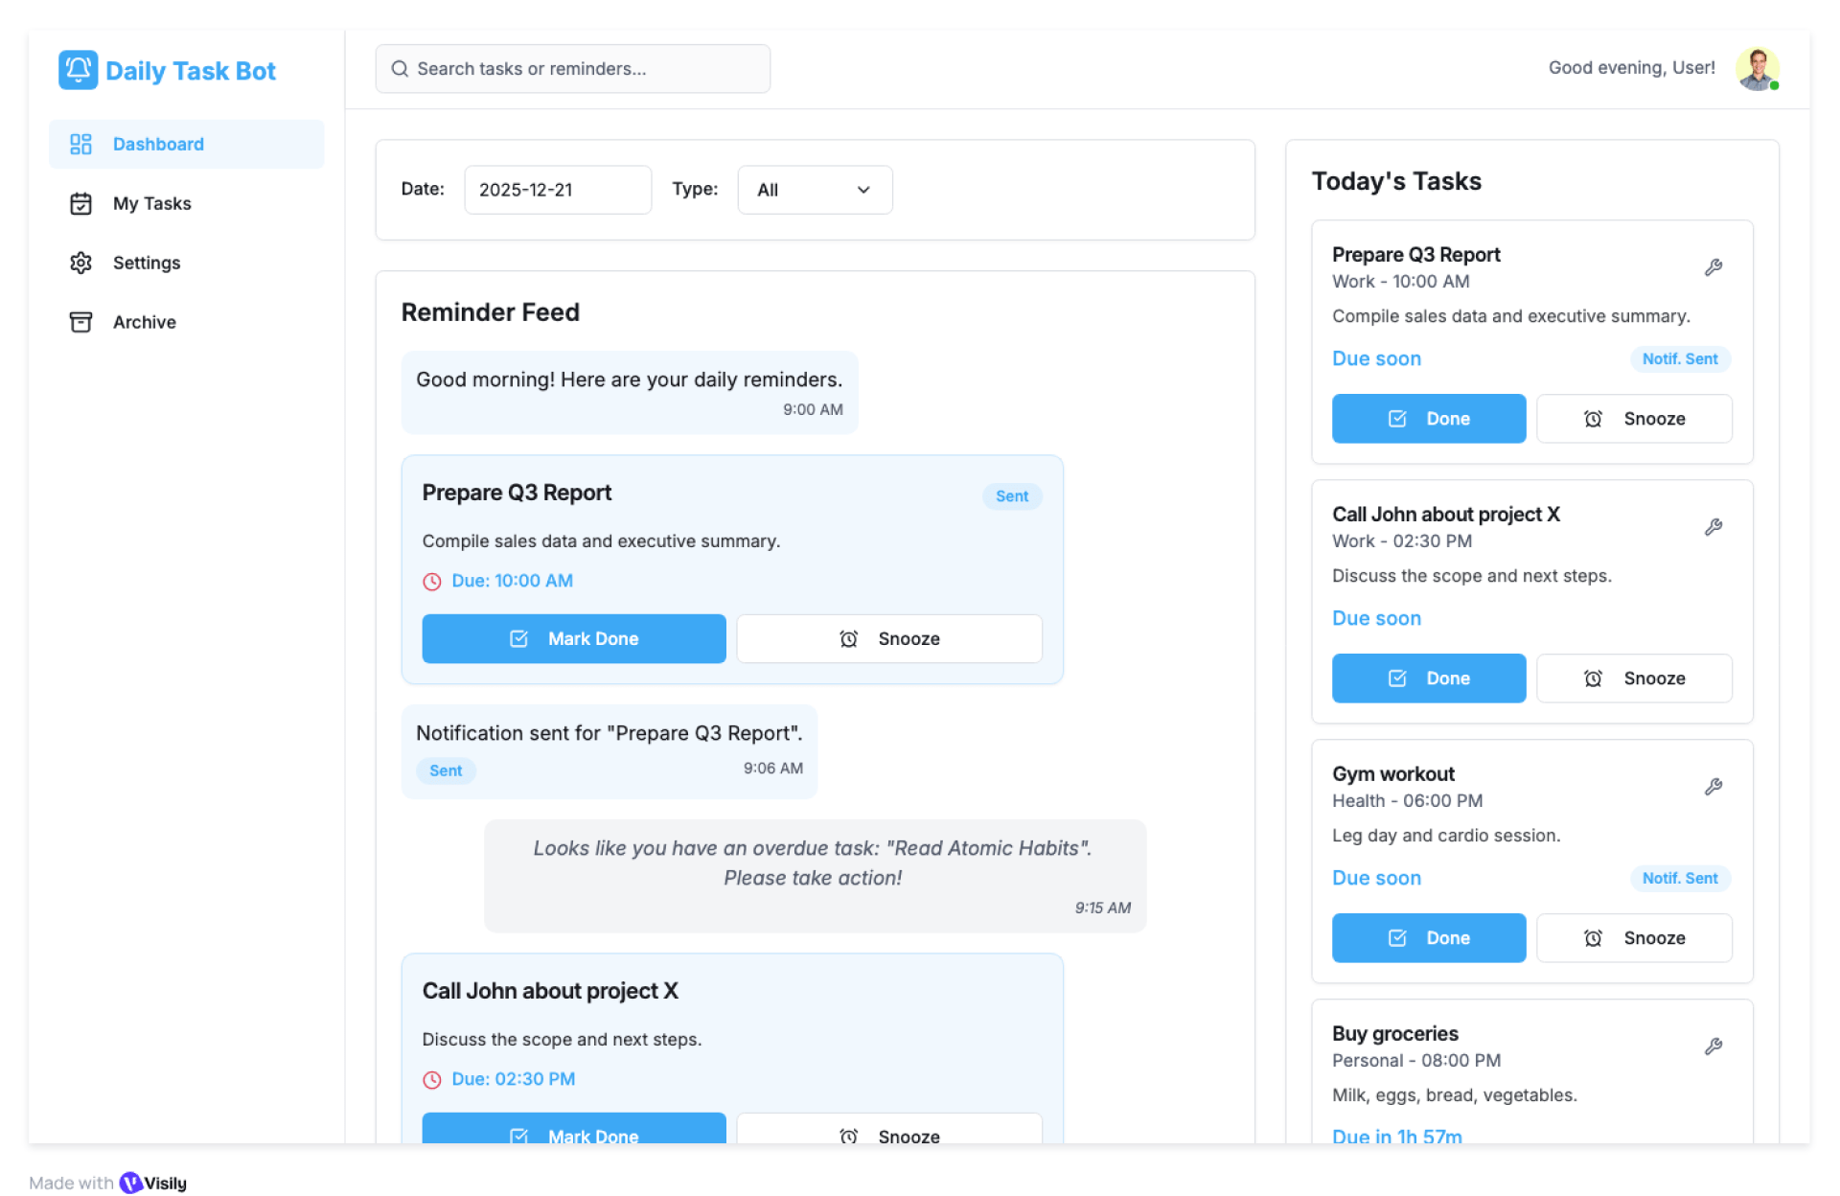1840x1196 pixels.
Task: Open the user avatar profile picture
Action: click(x=1757, y=69)
